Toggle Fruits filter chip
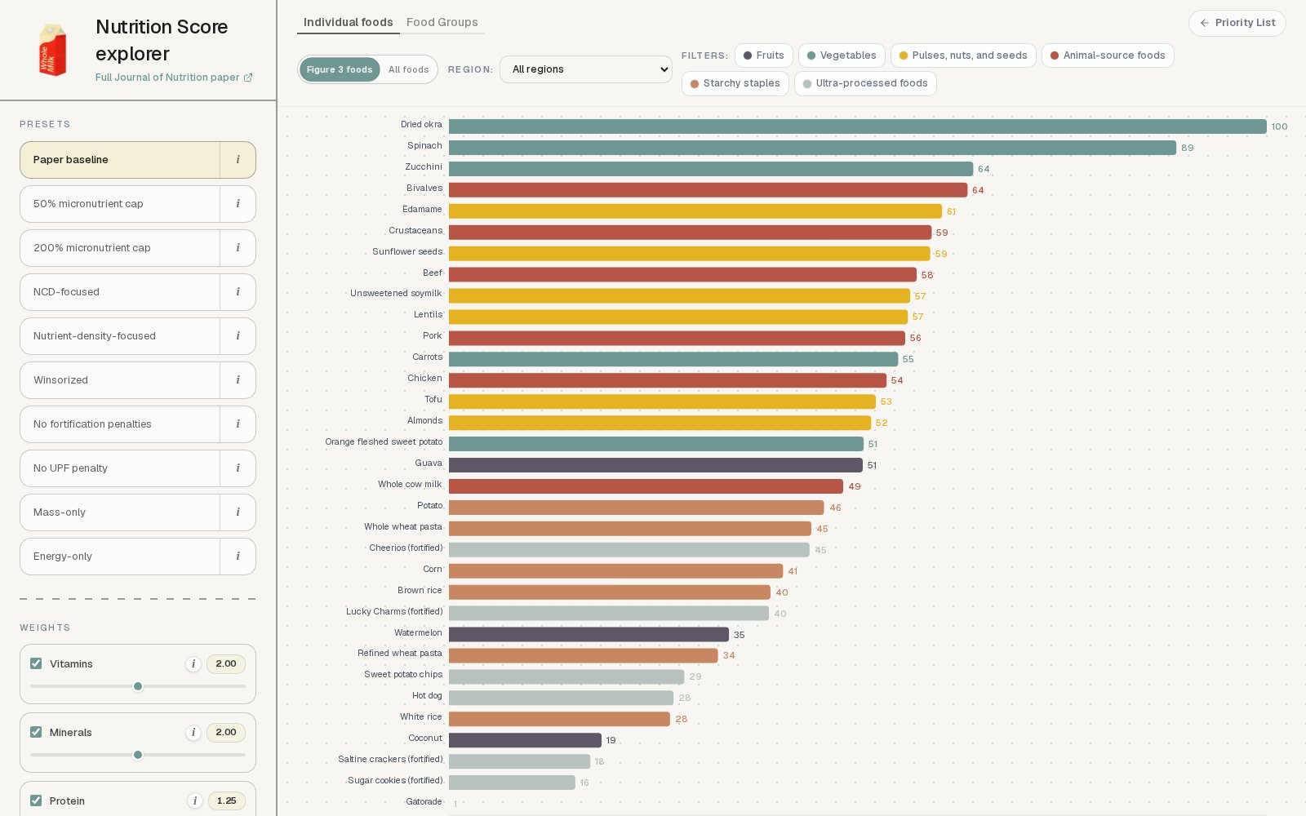 pyautogui.click(x=764, y=55)
